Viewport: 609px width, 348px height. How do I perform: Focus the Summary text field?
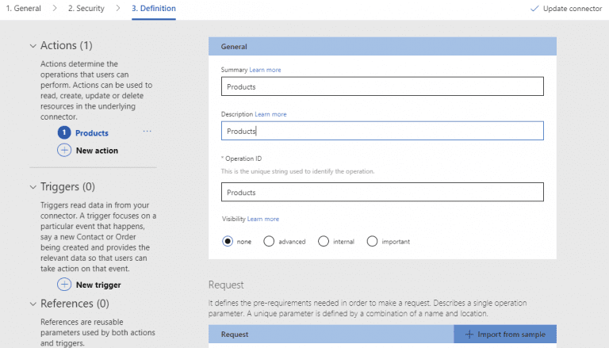pos(382,86)
